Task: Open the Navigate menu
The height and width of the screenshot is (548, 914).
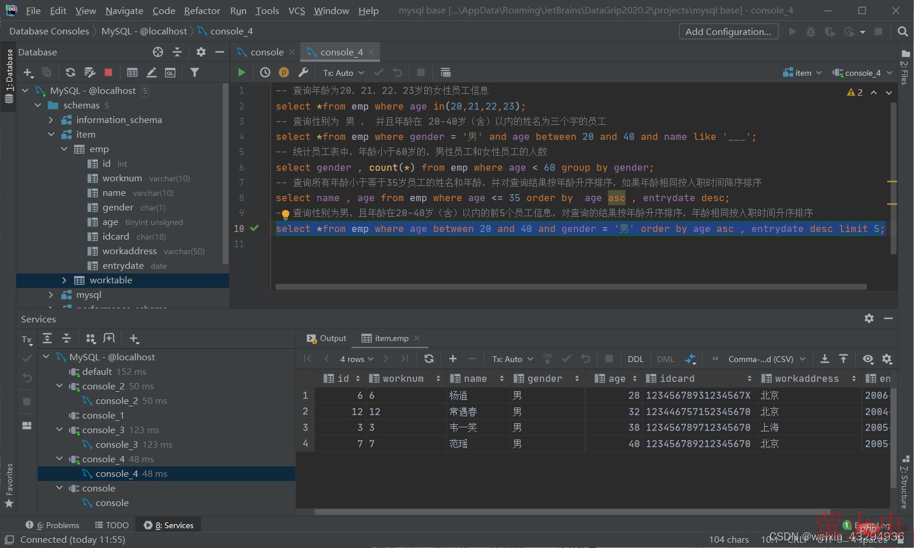Action: [x=124, y=10]
